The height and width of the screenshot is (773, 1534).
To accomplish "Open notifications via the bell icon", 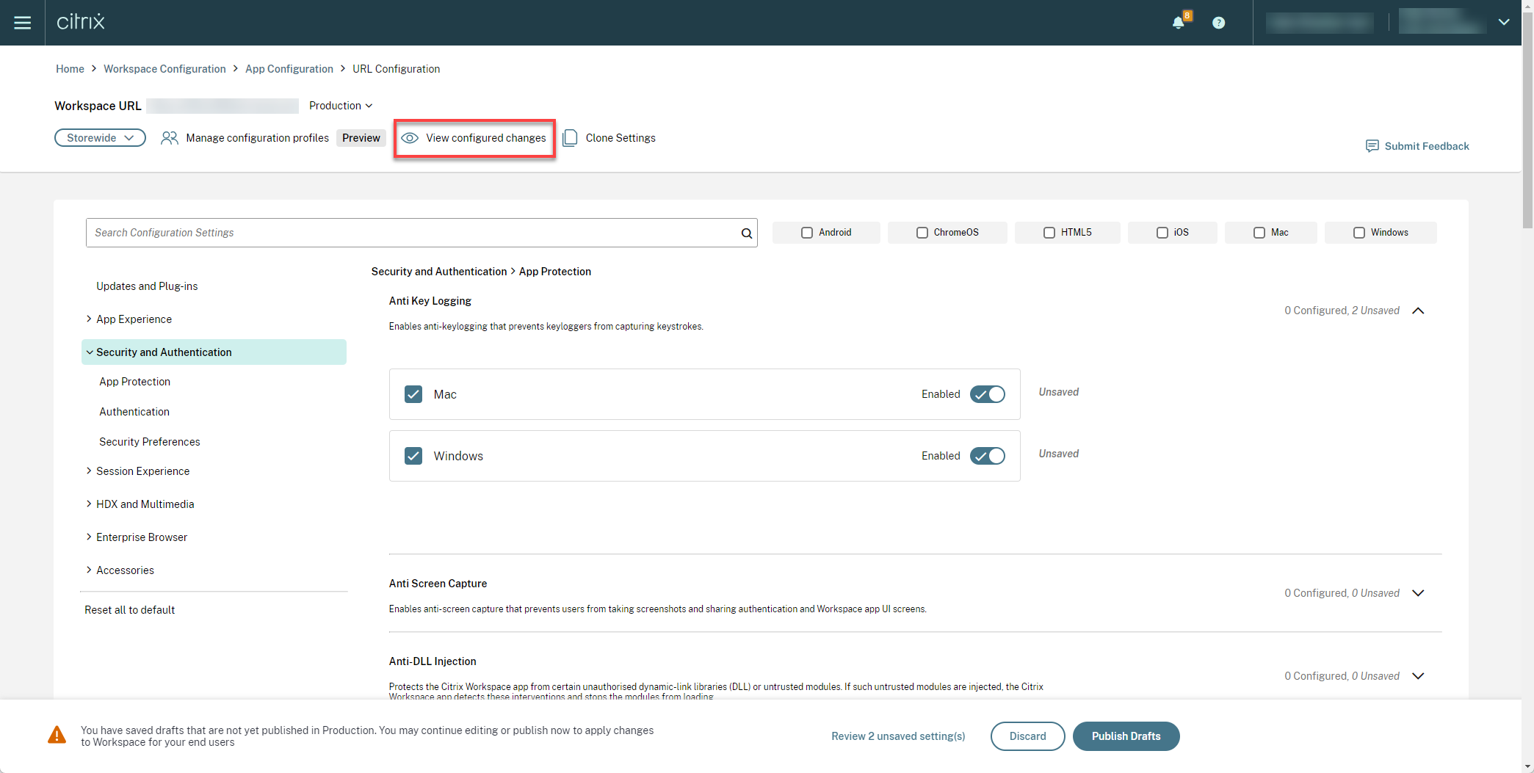I will [1178, 22].
